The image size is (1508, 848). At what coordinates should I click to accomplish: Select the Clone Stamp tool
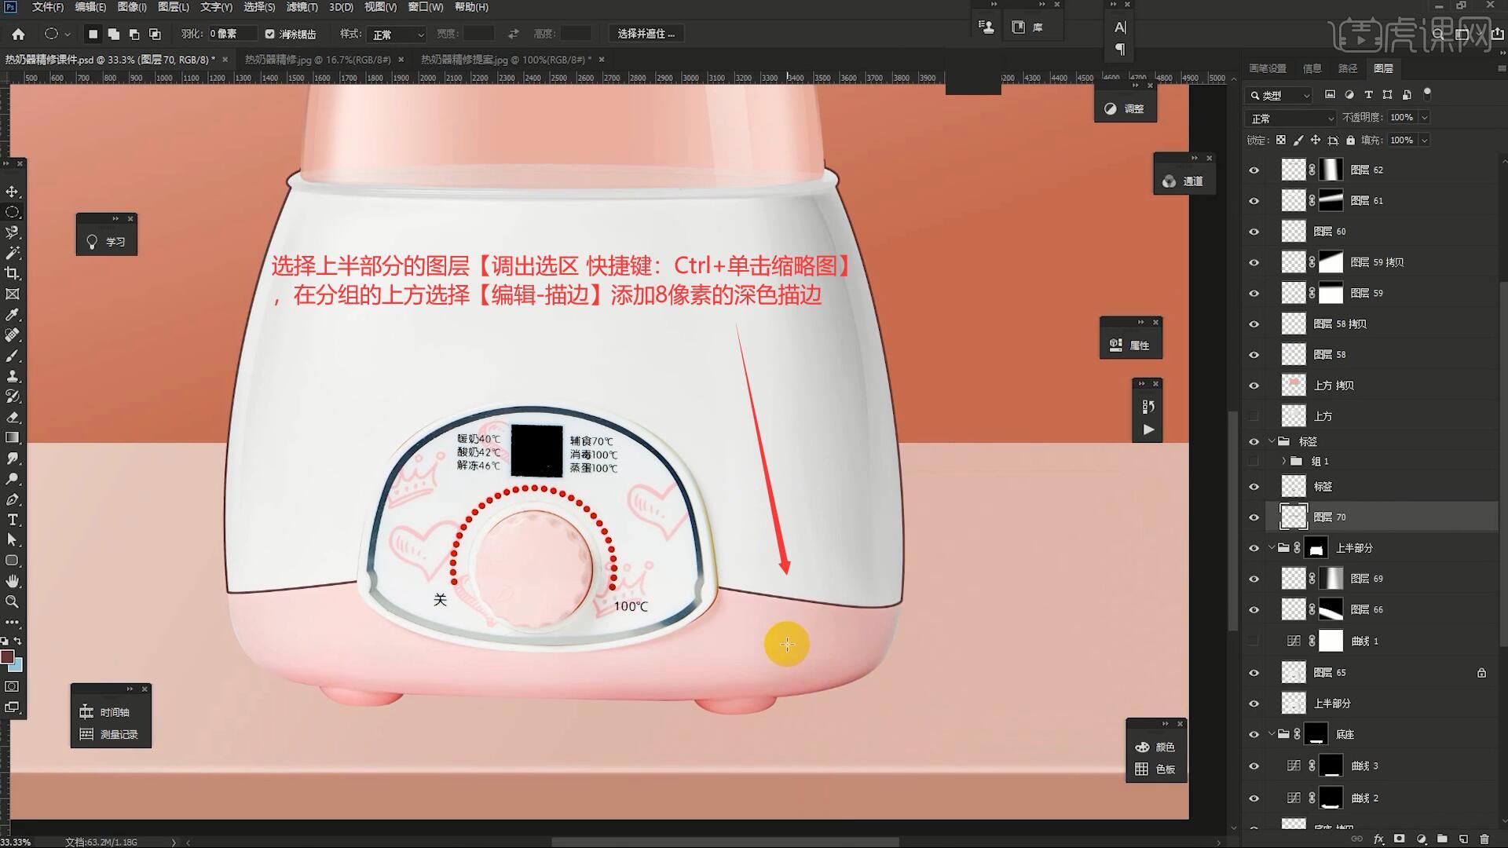click(x=13, y=376)
